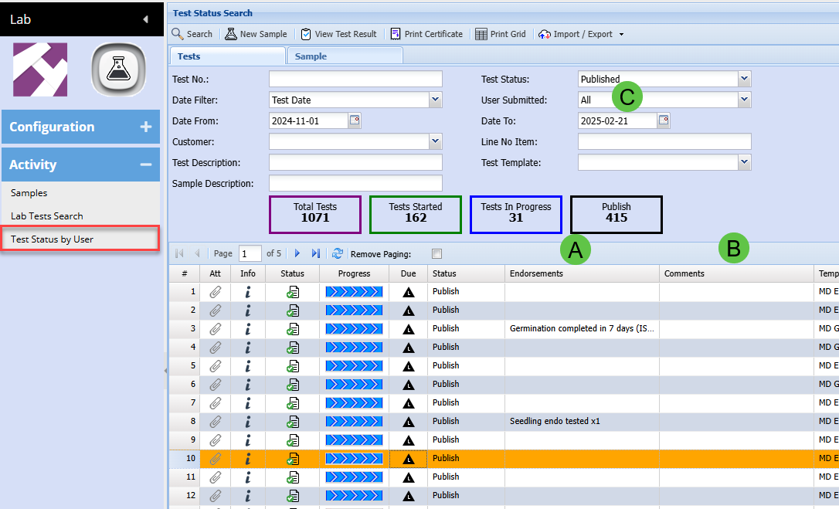Jump to last page of results
The image size is (839, 509).
316,253
